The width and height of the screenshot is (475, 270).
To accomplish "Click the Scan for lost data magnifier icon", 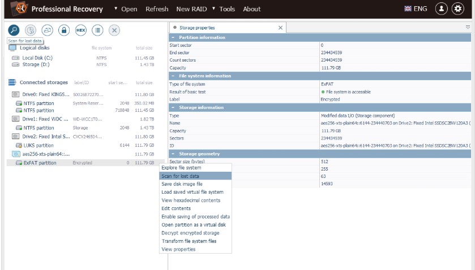I will 14,30.
